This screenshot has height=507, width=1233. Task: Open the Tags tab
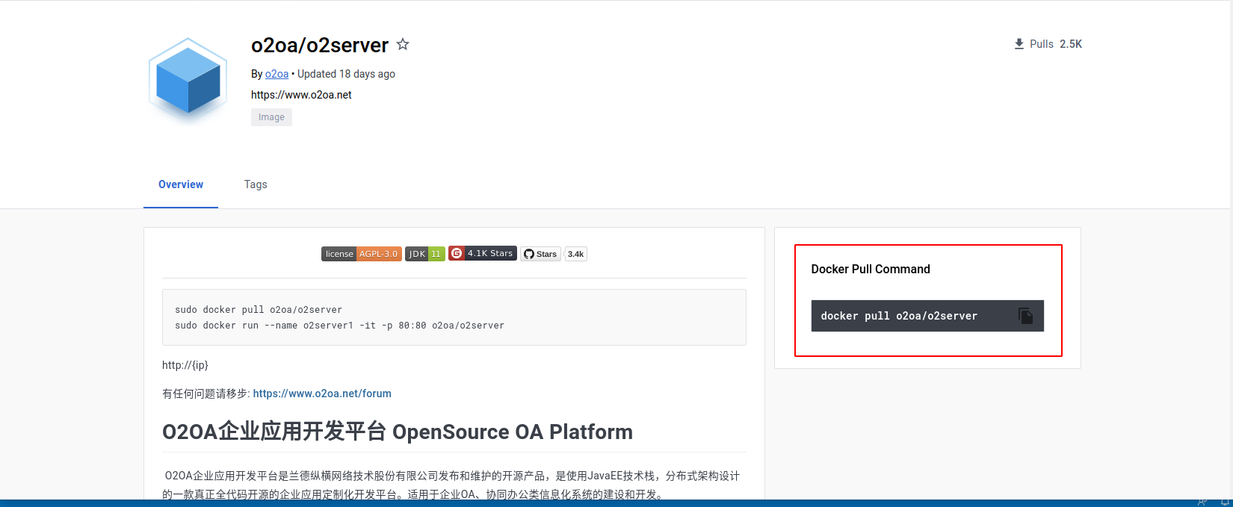pyautogui.click(x=256, y=184)
